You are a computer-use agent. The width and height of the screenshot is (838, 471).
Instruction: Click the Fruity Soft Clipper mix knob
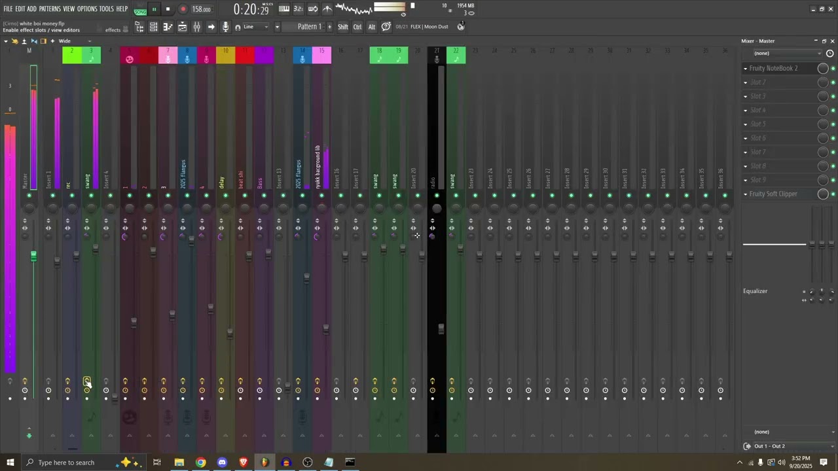[x=823, y=194]
